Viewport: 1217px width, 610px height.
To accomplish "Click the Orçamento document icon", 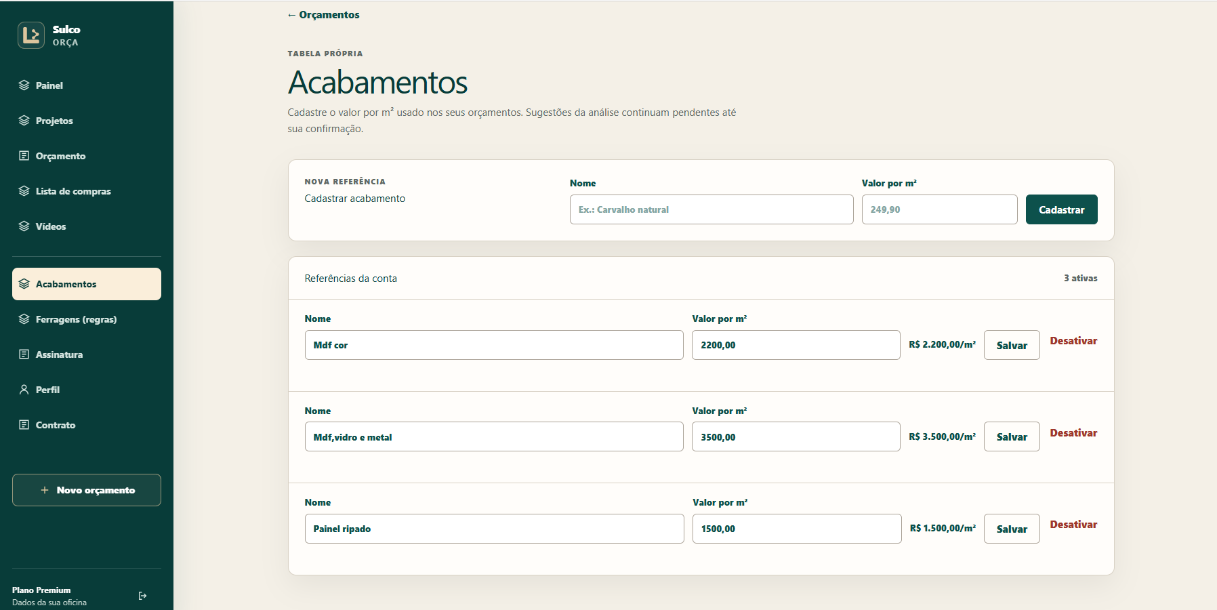I will point(24,156).
